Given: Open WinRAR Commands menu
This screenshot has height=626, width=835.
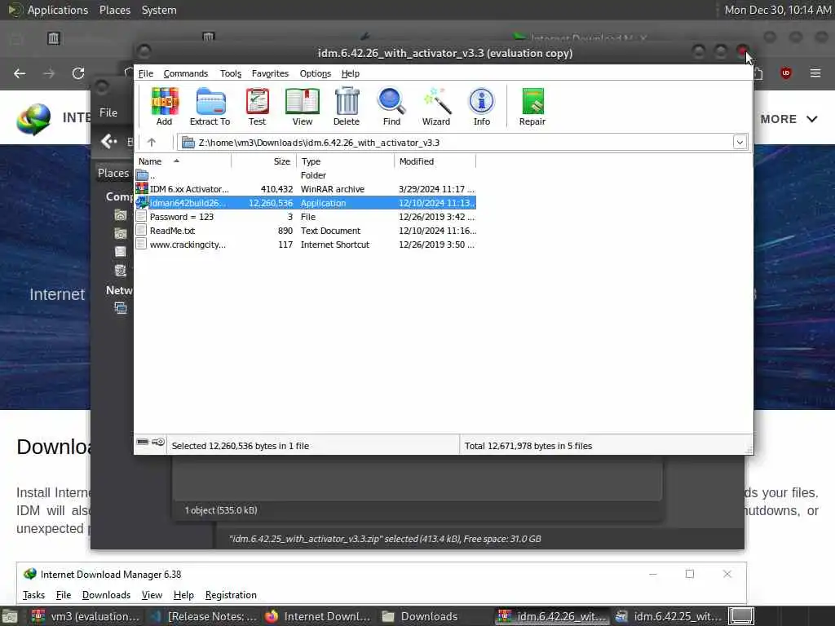Looking at the screenshot, I should tap(186, 73).
